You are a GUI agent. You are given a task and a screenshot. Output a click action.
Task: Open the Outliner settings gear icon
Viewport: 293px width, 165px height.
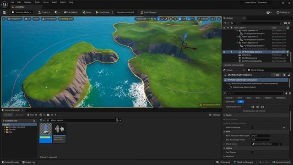(x=289, y=23)
